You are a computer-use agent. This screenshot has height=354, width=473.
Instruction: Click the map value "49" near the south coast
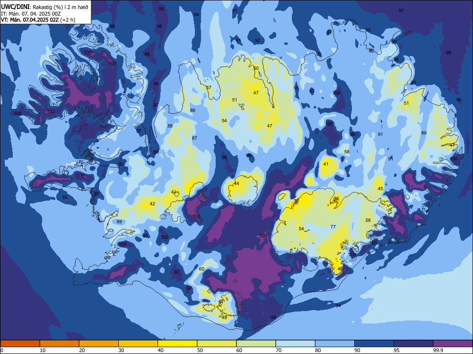(x=224, y=317)
